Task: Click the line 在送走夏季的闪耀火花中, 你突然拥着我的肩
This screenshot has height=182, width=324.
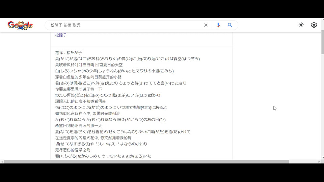Action: 93,138
